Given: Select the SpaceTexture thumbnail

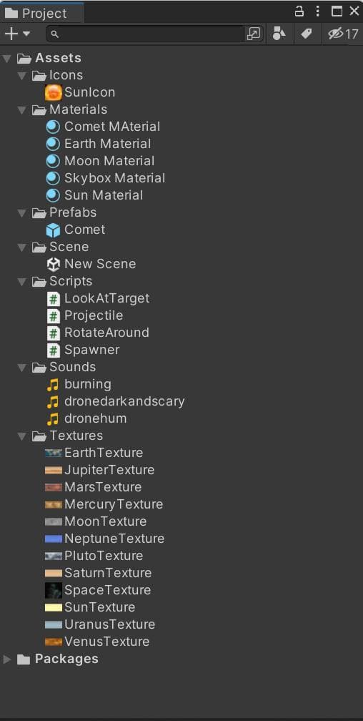Looking at the screenshot, I should [x=54, y=590].
